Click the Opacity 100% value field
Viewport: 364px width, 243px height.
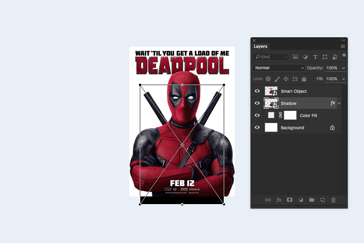332,68
